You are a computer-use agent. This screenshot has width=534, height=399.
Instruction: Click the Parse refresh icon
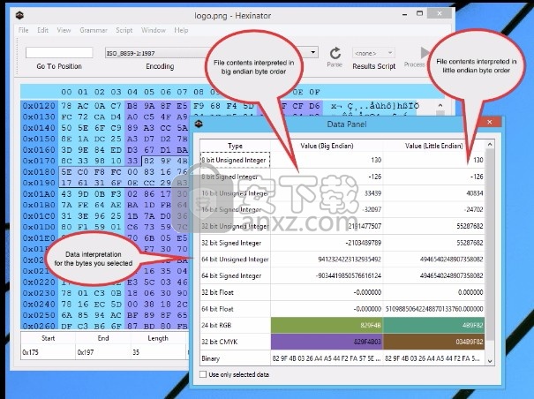(335, 53)
